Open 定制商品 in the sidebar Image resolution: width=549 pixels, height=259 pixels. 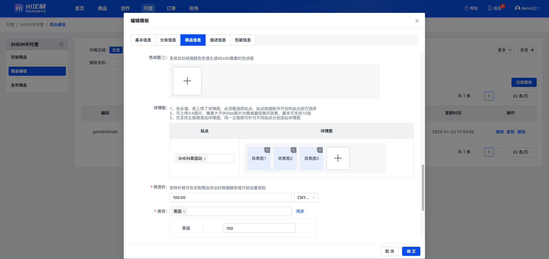tap(37, 57)
